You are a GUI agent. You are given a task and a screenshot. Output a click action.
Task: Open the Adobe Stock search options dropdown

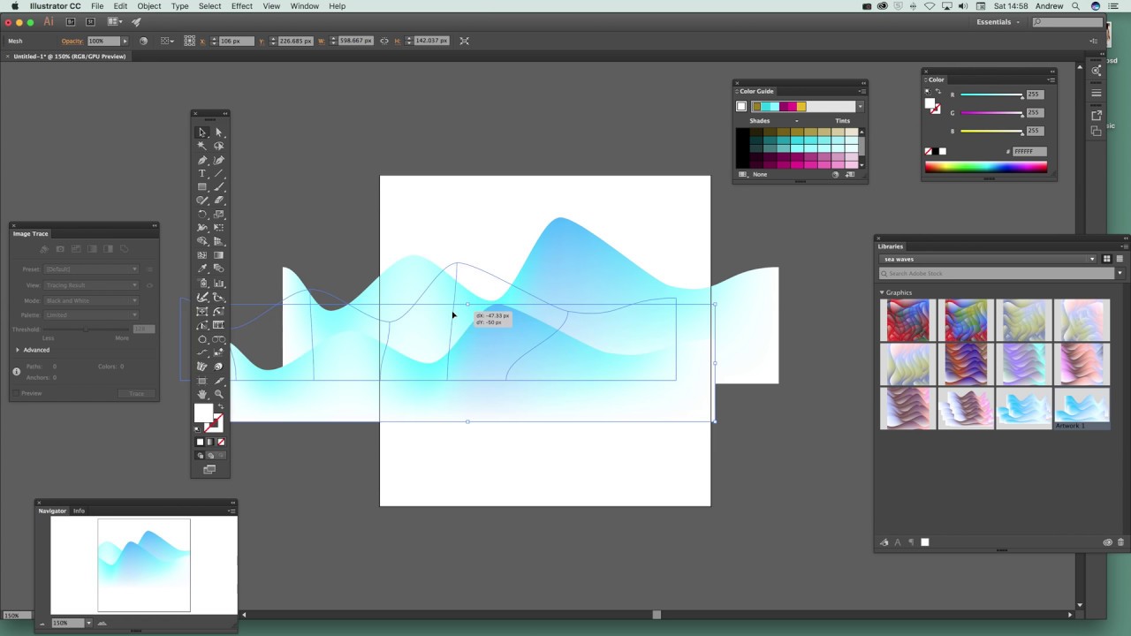point(1120,273)
